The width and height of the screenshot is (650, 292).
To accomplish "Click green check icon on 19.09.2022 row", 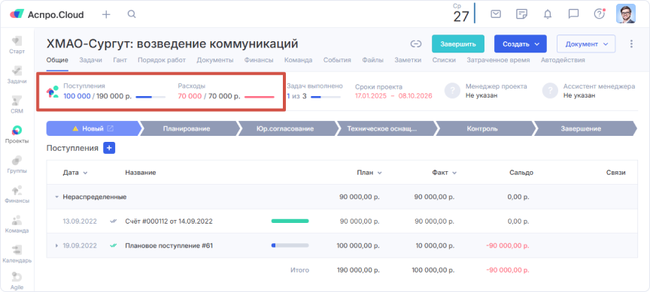I will pos(113,245).
